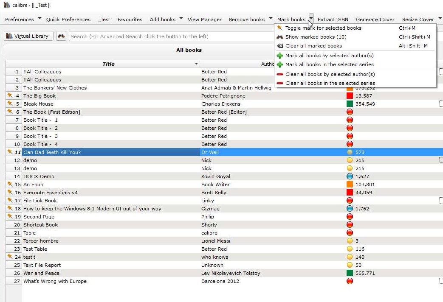The width and height of the screenshot is (443, 302).
Task: Click the orange square swatch on the An Epub row
Action: tap(350, 185)
